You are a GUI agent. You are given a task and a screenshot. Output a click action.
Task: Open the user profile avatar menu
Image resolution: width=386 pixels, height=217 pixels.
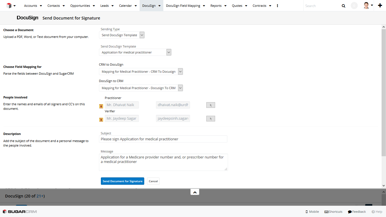367,6
